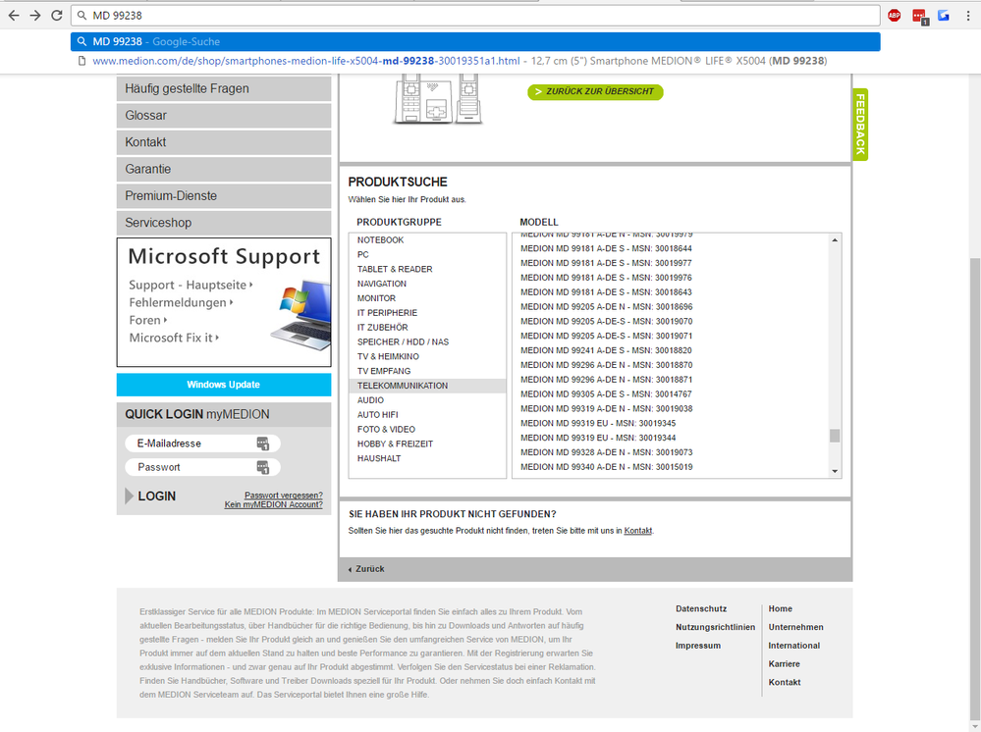The height and width of the screenshot is (732, 981).
Task: Open the Garantie sidebar menu item
Action: pos(224,169)
